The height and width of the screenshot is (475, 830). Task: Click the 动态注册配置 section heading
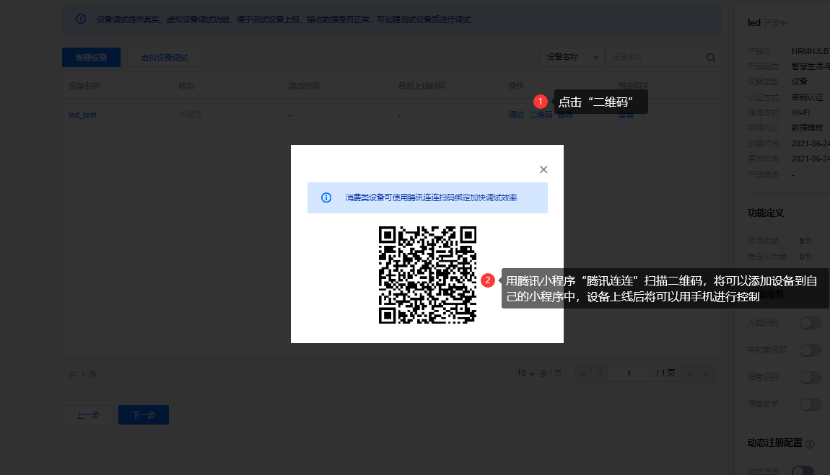(x=775, y=443)
